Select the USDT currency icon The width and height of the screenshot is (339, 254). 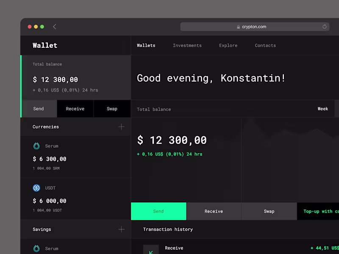pyautogui.click(x=36, y=188)
